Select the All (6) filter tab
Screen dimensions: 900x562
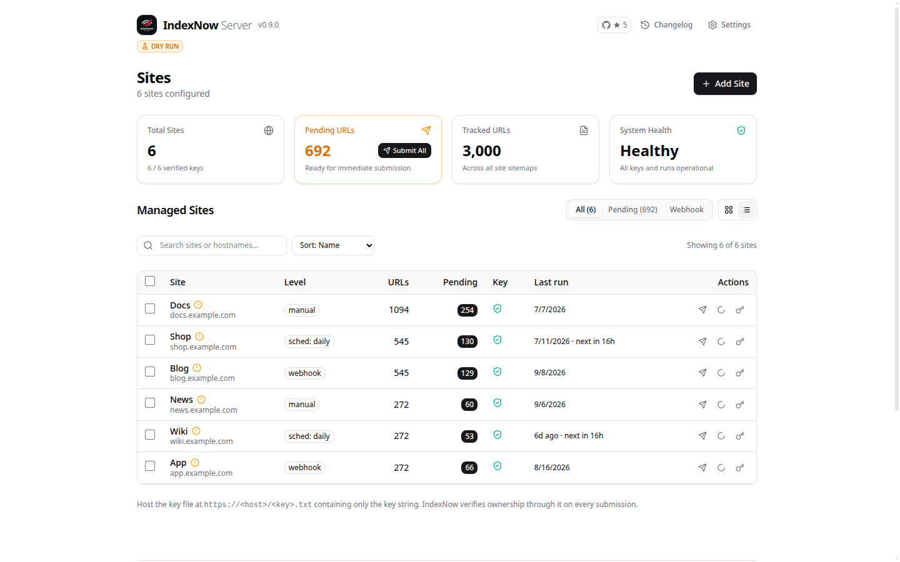click(x=586, y=210)
